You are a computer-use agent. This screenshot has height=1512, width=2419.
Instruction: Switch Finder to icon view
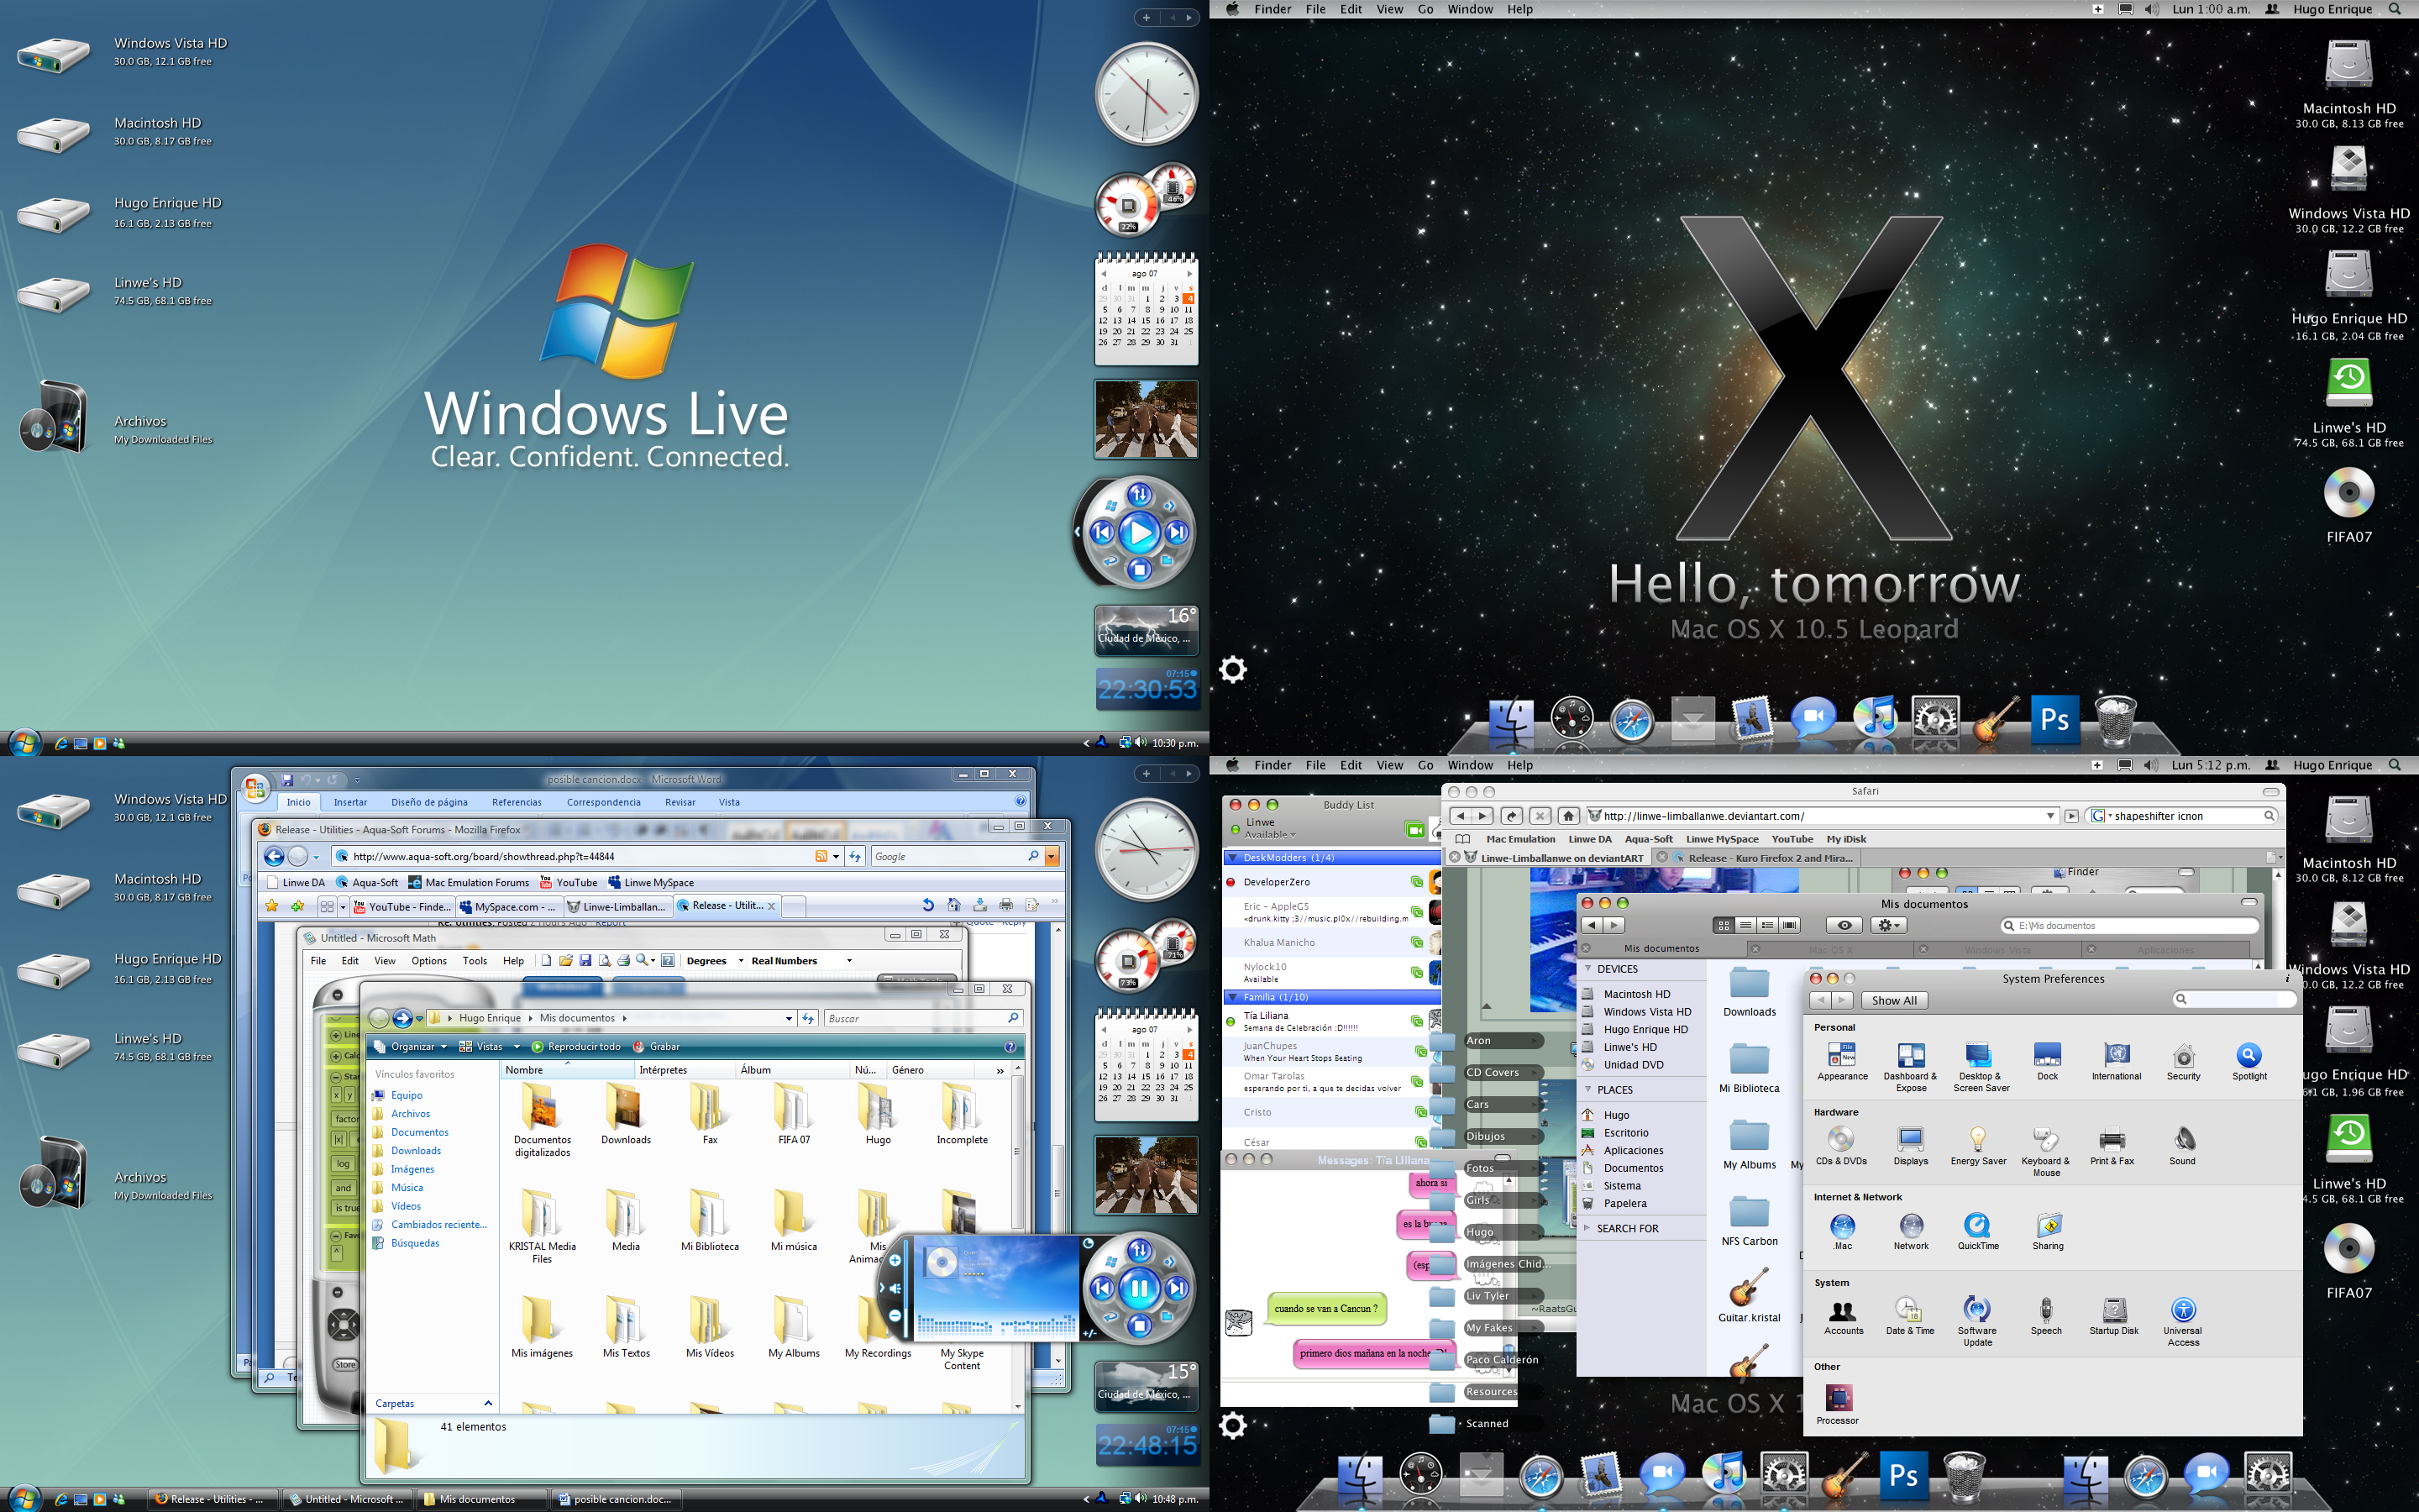pos(1724,926)
